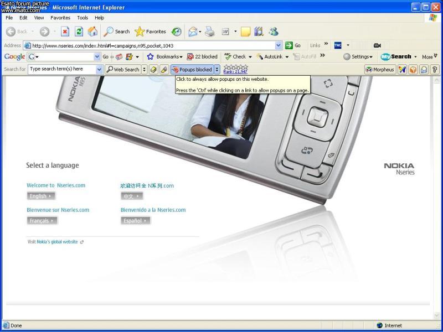Click the Web Search button
Viewport: 443px width, 332px height.
pos(123,70)
